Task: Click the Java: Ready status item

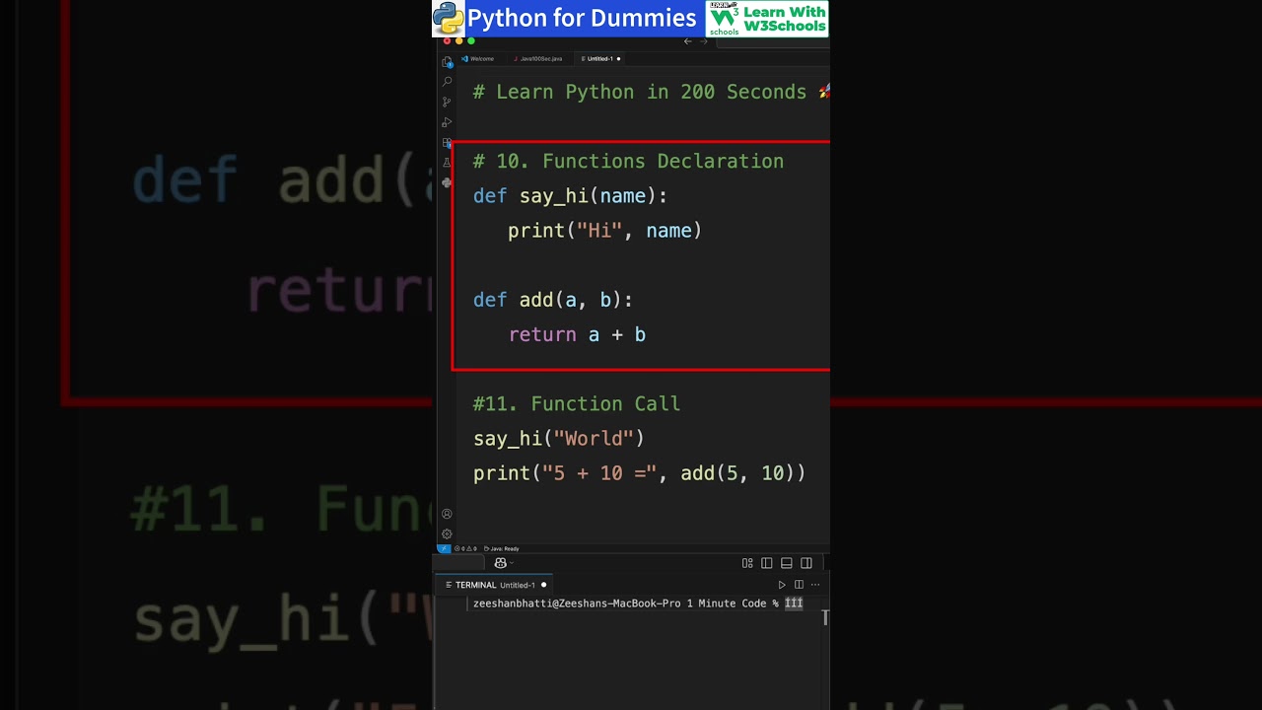Action: pyautogui.click(x=503, y=548)
